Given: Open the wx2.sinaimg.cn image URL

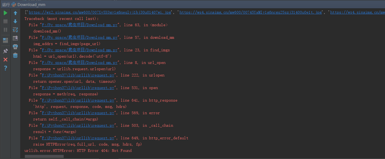Looking at the screenshot, I should point(100,12).
